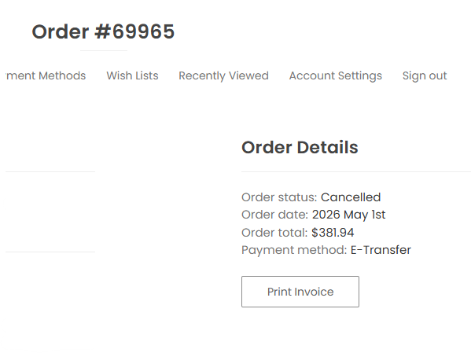The height and width of the screenshot is (353, 471).
Task: Open Account Settings page
Action: coord(336,75)
